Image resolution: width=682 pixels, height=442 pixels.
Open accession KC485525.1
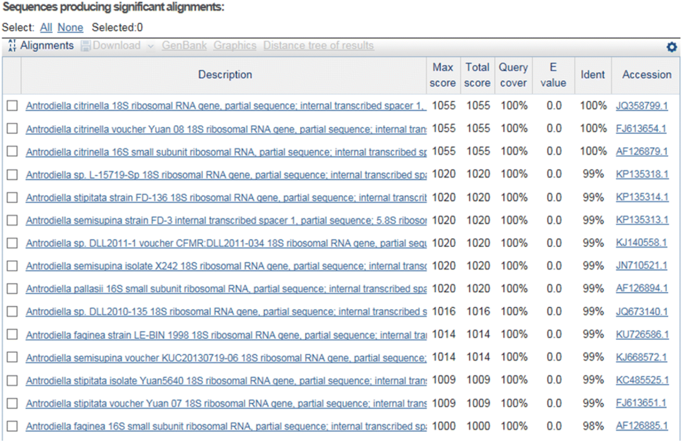[x=642, y=380]
